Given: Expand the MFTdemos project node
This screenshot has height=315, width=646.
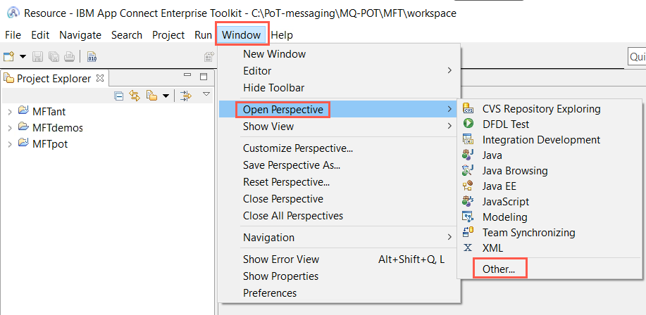Looking at the screenshot, I should coord(11,128).
